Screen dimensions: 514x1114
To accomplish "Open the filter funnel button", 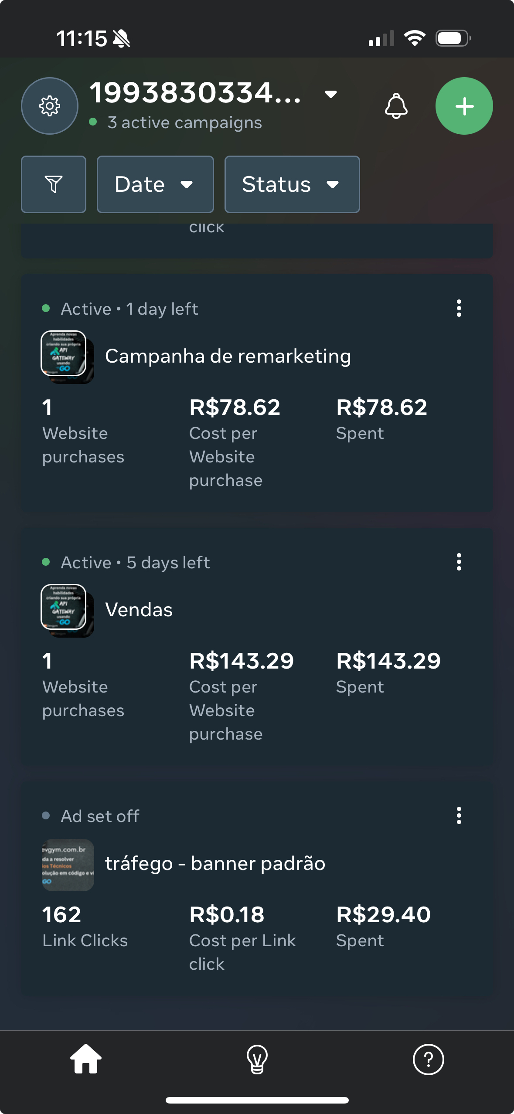I will point(54,184).
